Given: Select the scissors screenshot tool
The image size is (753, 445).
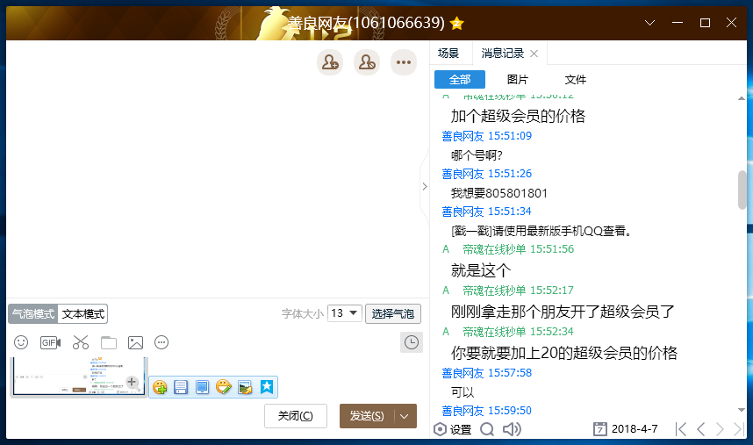Looking at the screenshot, I should (81, 342).
